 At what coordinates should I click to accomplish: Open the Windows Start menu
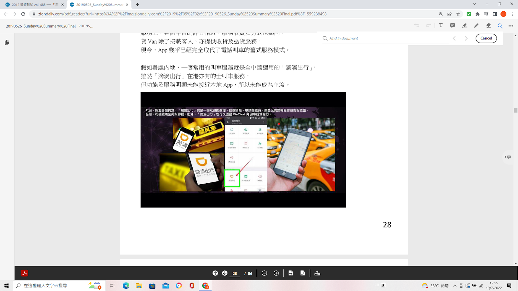coord(6,286)
